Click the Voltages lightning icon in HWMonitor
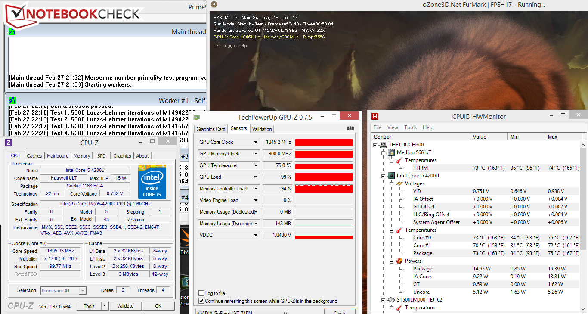The width and height of the screenshot is (588, 314). [x=399, y=183]
